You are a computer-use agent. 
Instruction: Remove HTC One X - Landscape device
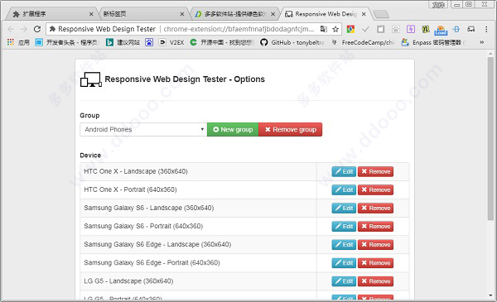click(375, 171)
